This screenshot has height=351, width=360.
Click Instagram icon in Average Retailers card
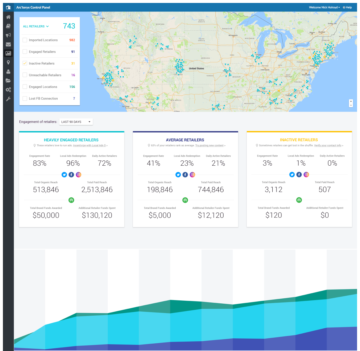point(192,175)
